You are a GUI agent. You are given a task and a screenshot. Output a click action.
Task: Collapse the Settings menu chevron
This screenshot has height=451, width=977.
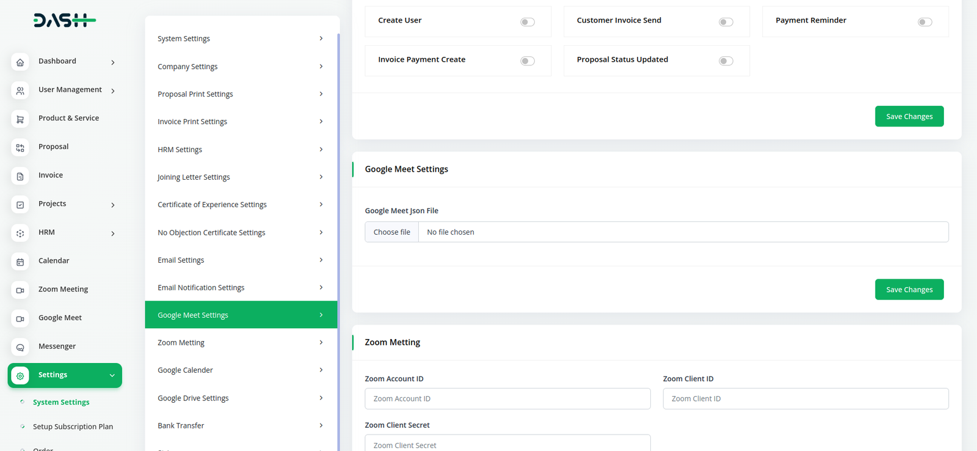tap(112, 375)
